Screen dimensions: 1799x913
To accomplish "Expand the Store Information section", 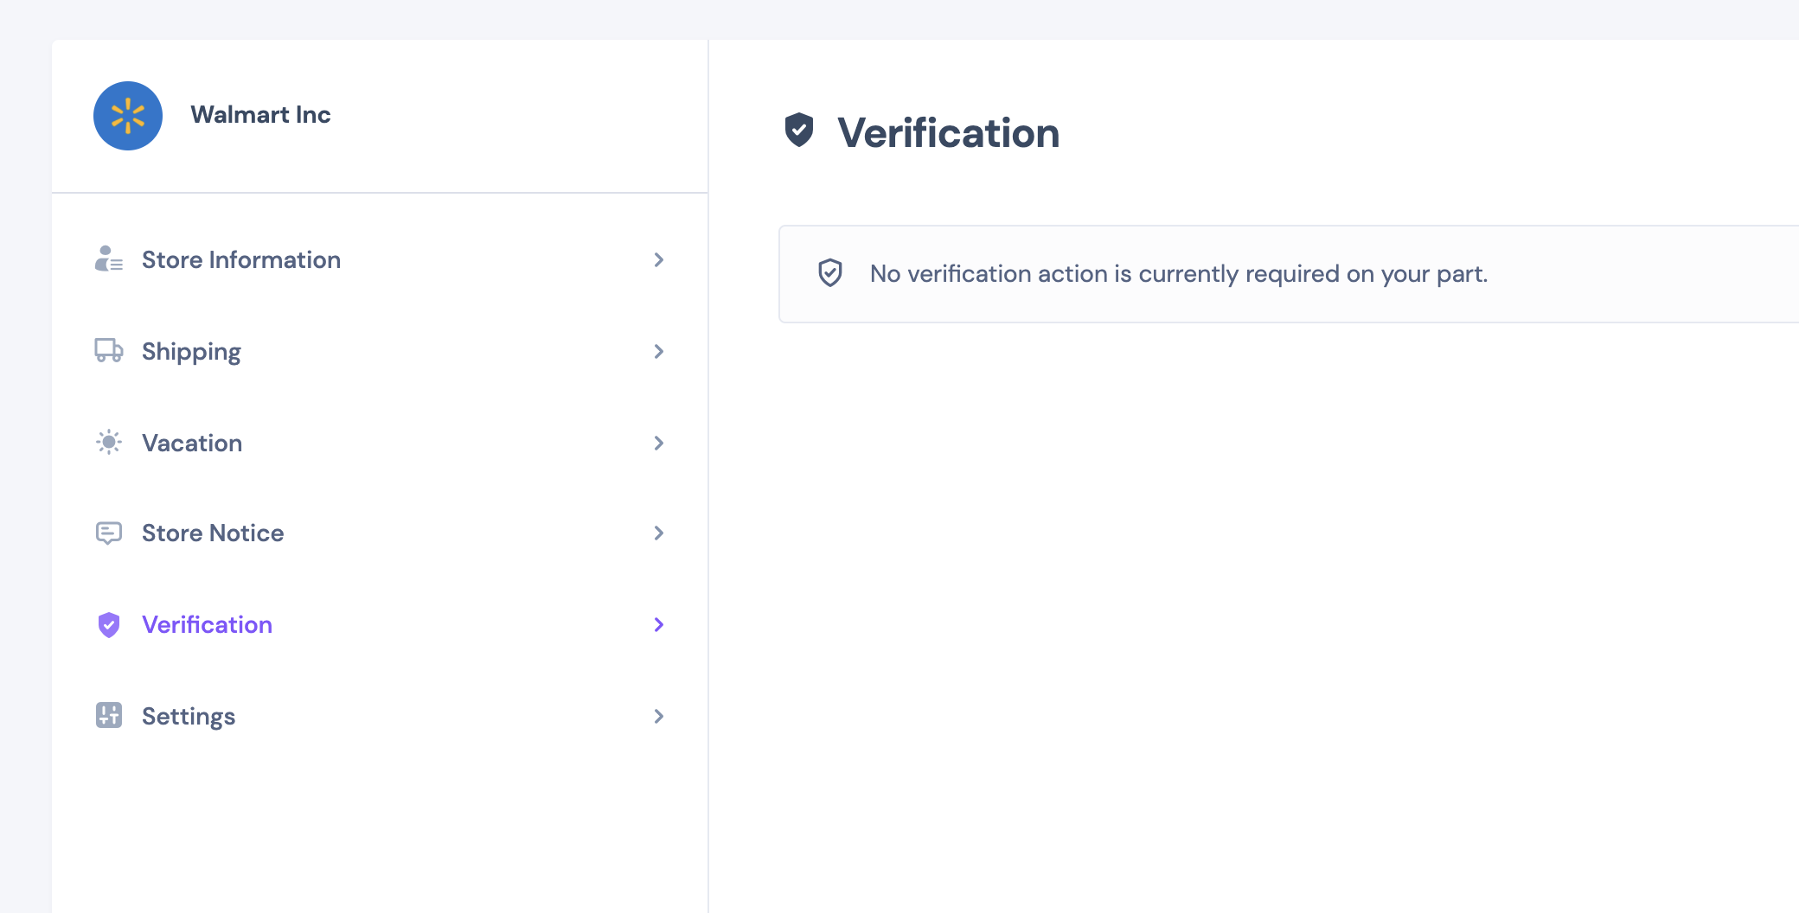I will click(x=659, y=259).
